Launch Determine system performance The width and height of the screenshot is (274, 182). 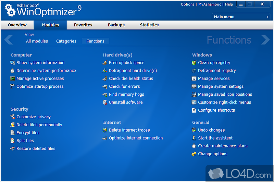pyautogui.click(x=46, y=71)
